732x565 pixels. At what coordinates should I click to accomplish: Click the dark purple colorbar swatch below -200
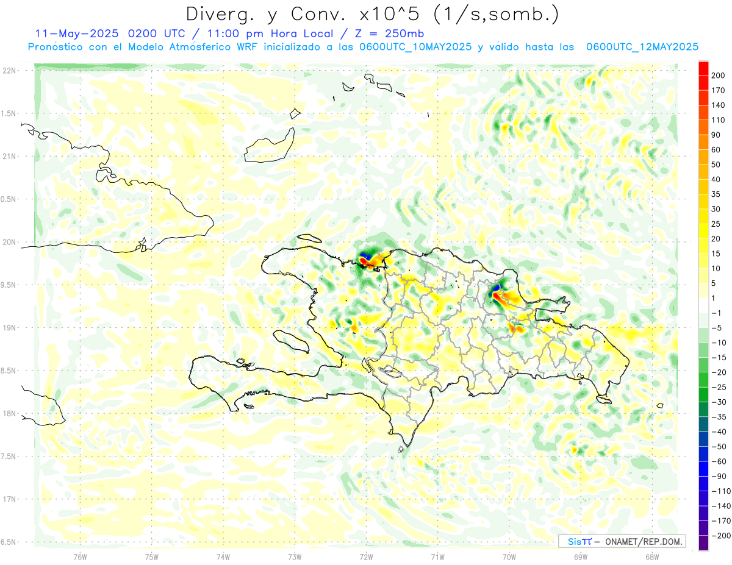tap(703, 543)
